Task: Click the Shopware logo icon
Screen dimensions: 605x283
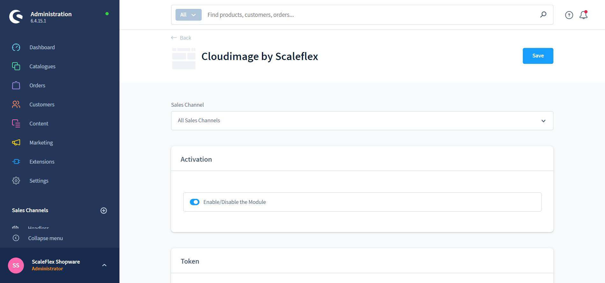Action: point(16,17)
